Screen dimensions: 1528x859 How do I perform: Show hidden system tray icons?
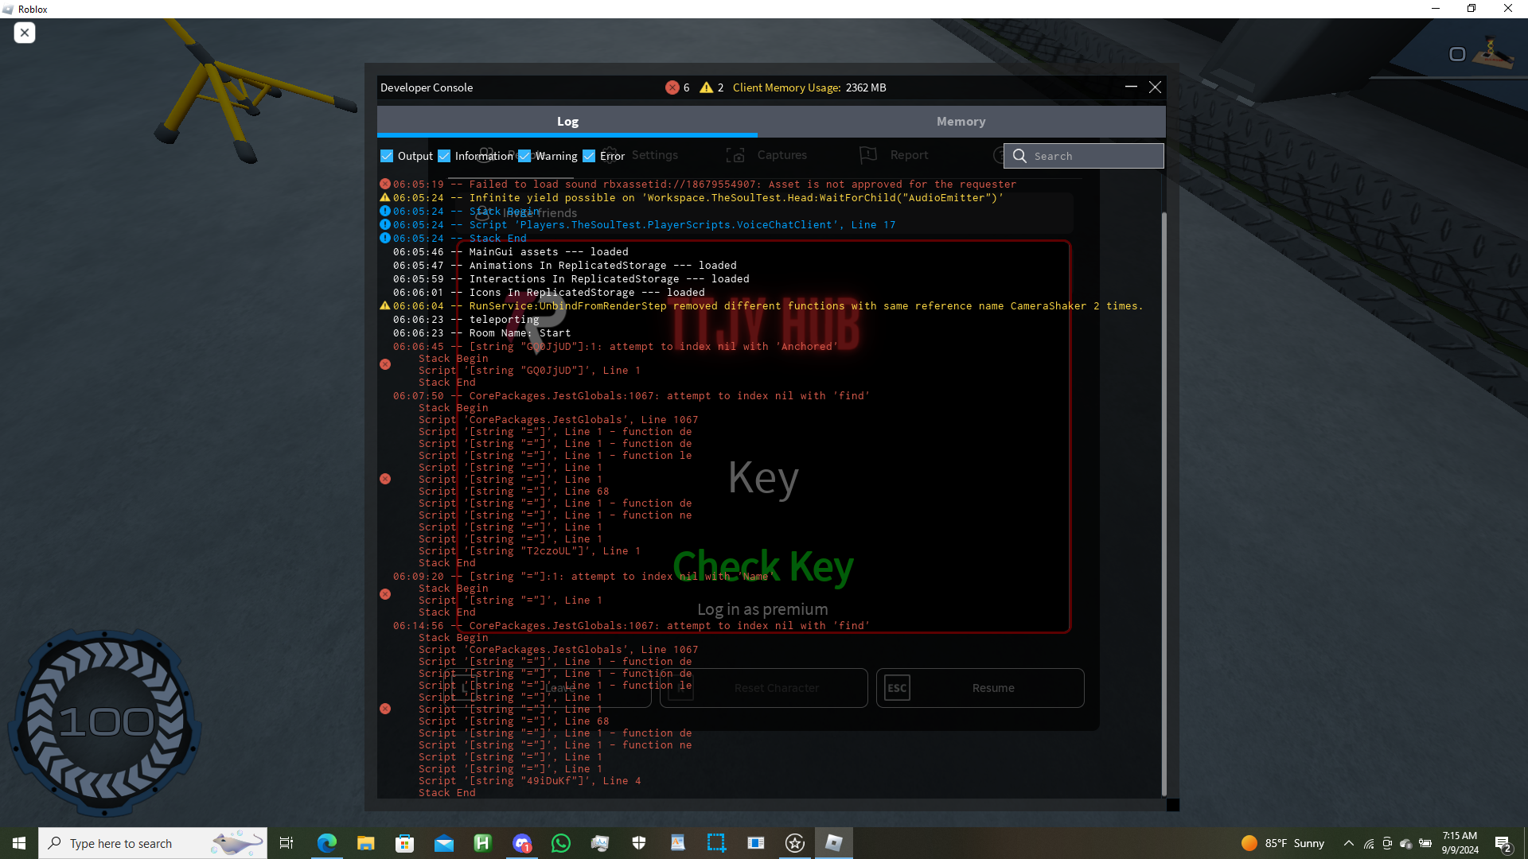[x=1348, y=843]
